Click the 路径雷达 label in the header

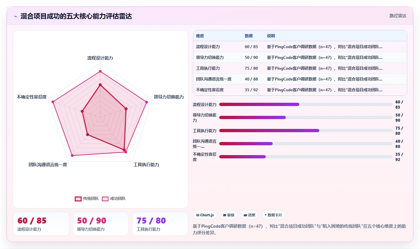pos(398,16)
